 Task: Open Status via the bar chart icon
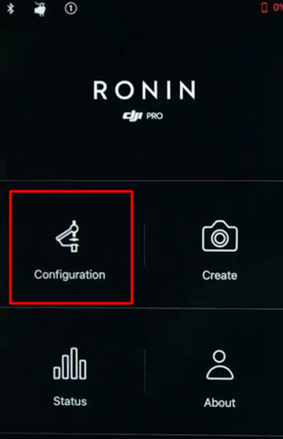pyautogui.click(x=70, y=363)
